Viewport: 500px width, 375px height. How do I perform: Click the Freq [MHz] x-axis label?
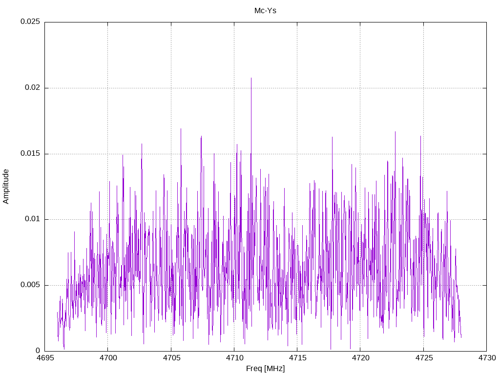265,369
